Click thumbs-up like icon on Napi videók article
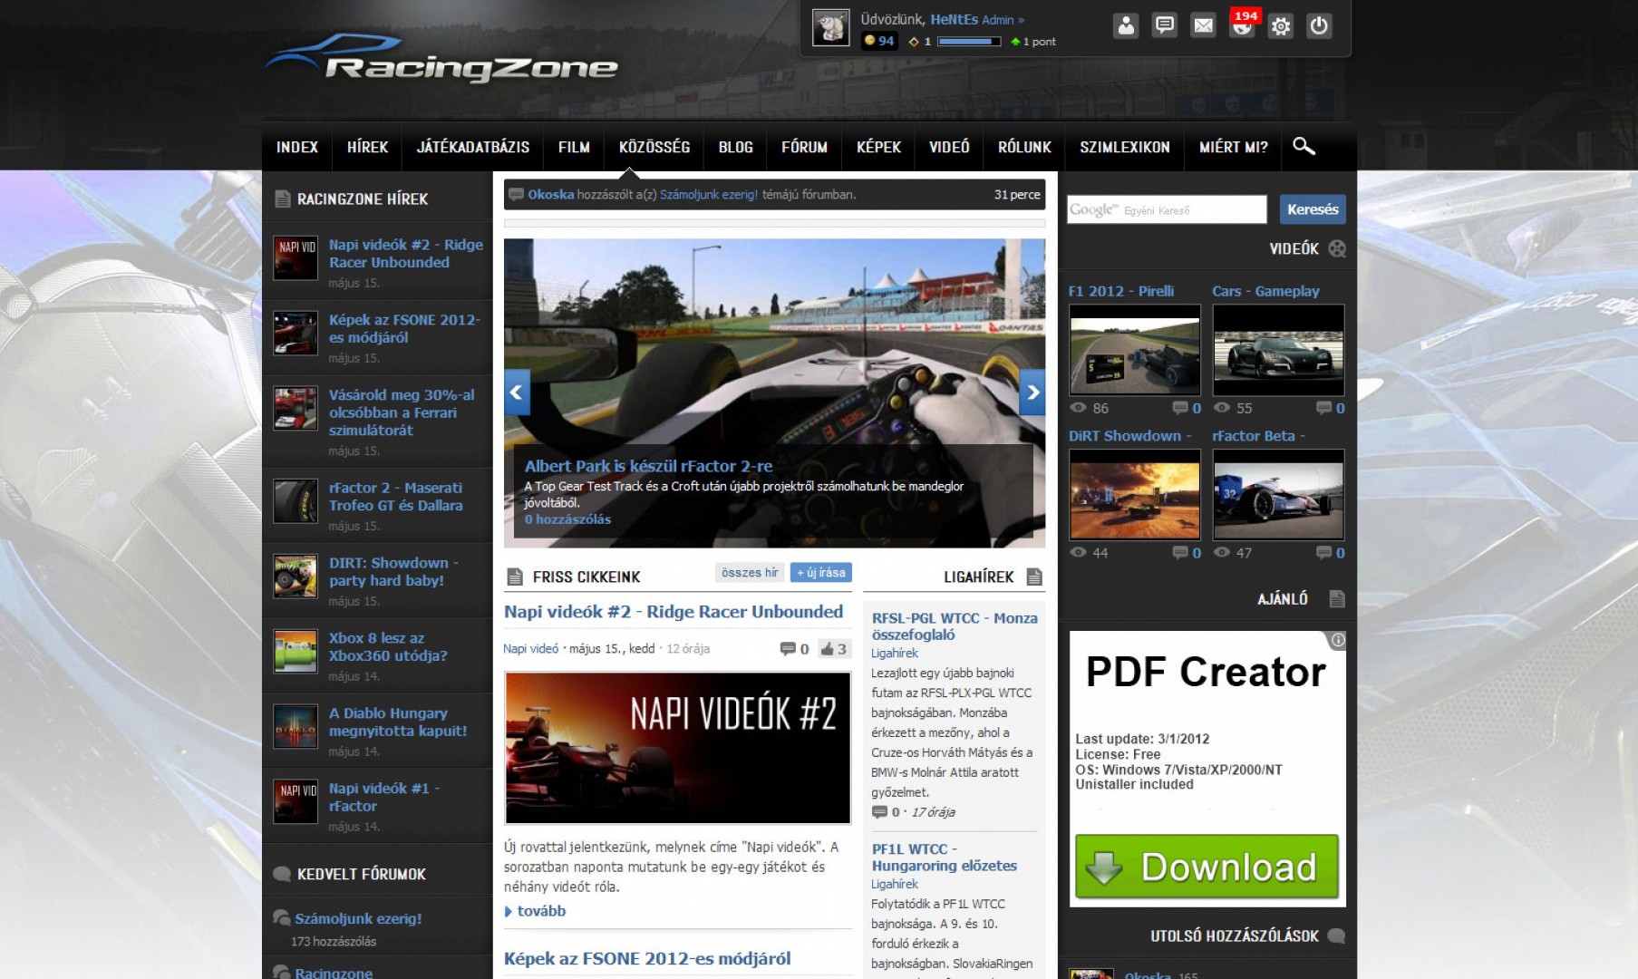 827,649
